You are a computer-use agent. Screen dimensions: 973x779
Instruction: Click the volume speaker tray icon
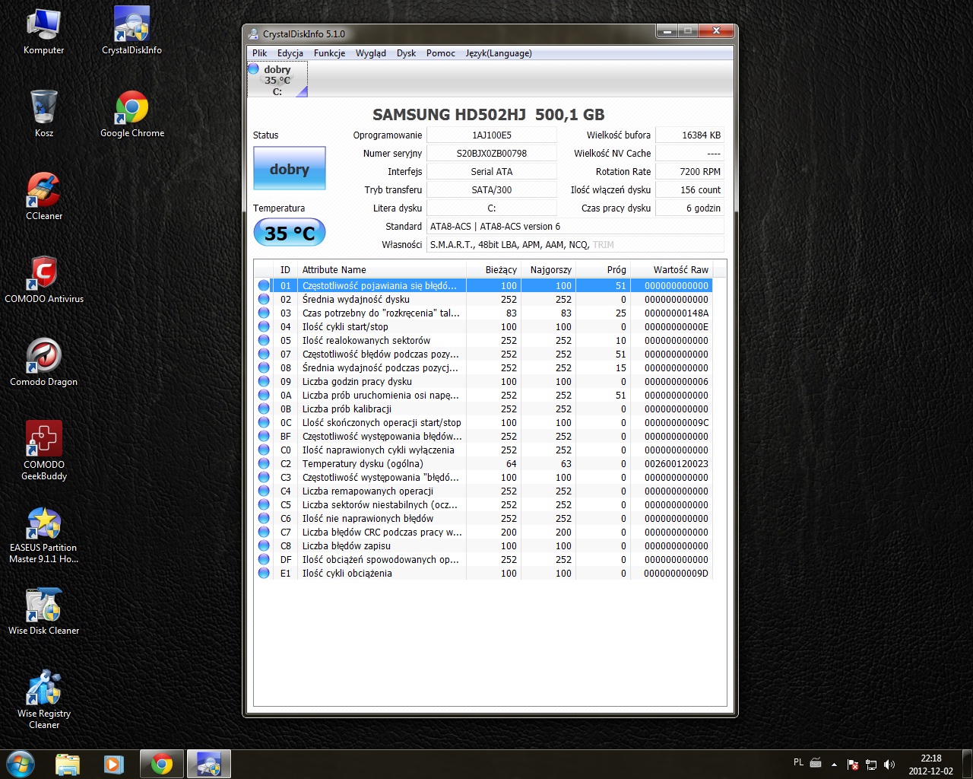pyautogui.click(x=889, y=765)
